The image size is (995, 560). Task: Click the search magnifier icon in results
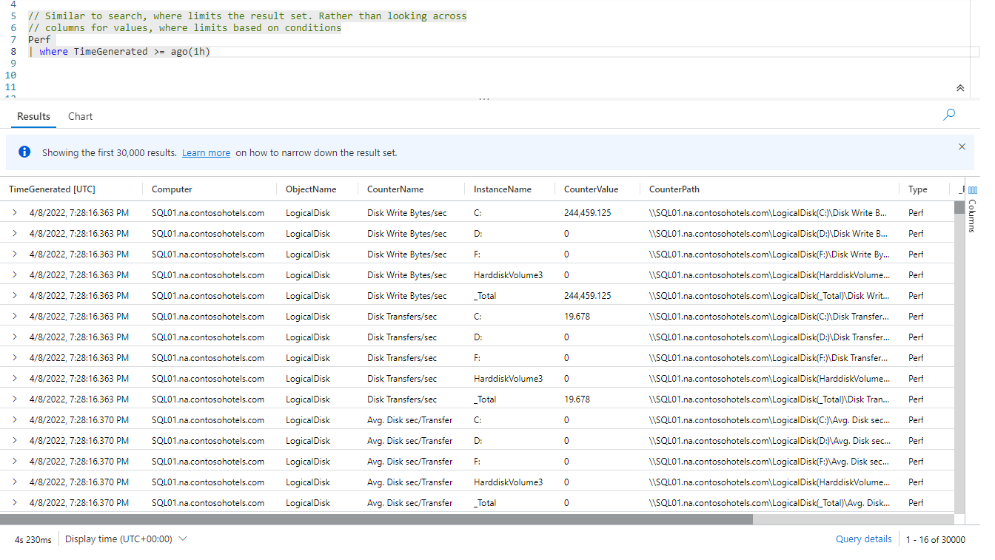(x=949, y=115)
